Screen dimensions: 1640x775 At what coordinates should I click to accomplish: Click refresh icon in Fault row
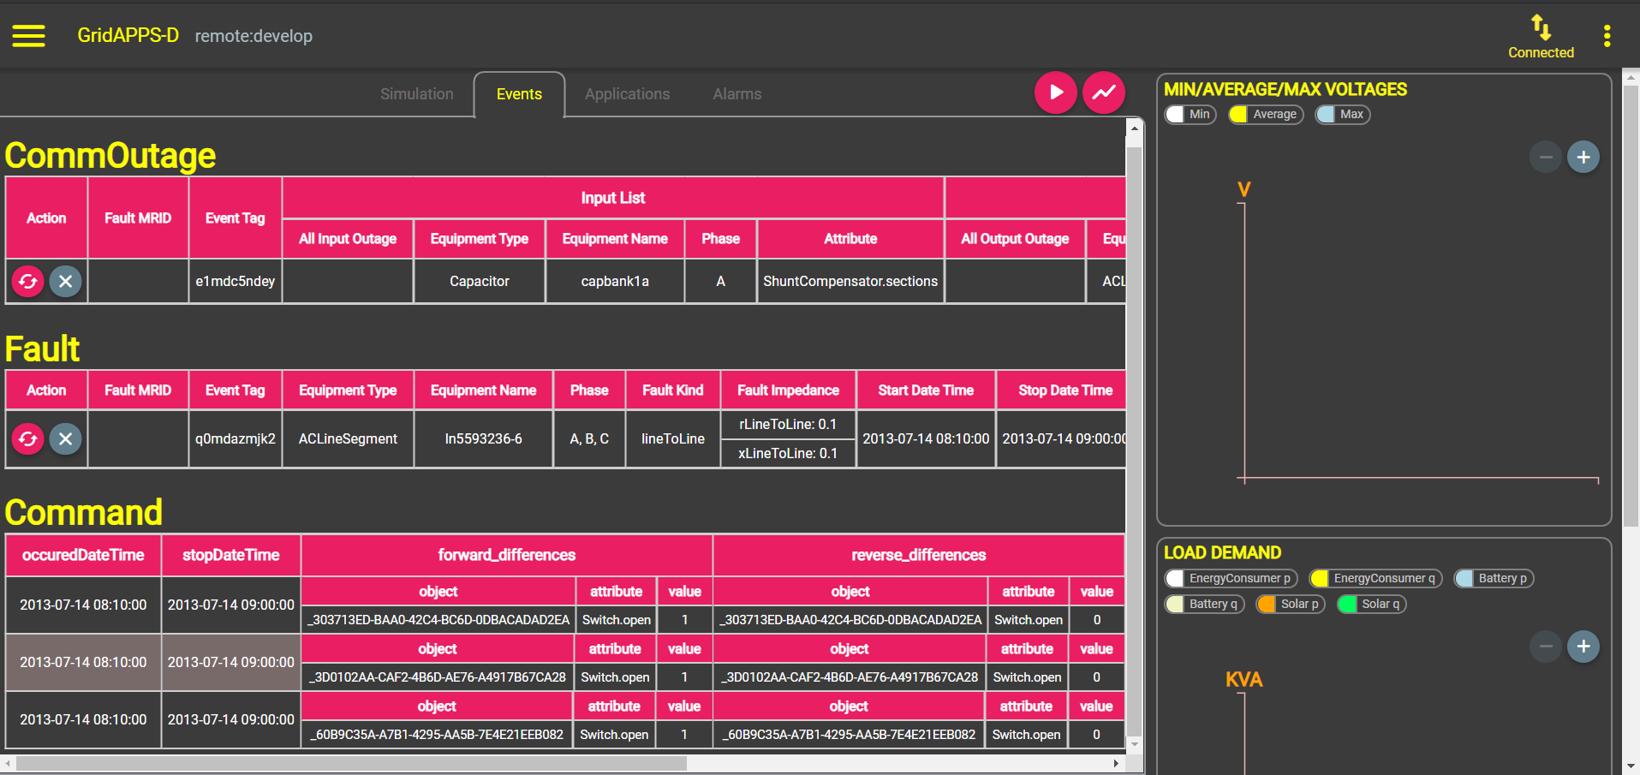[27, 438]
